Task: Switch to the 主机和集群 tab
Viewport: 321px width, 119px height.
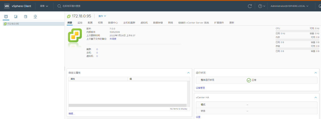Action: coord(129,23)
